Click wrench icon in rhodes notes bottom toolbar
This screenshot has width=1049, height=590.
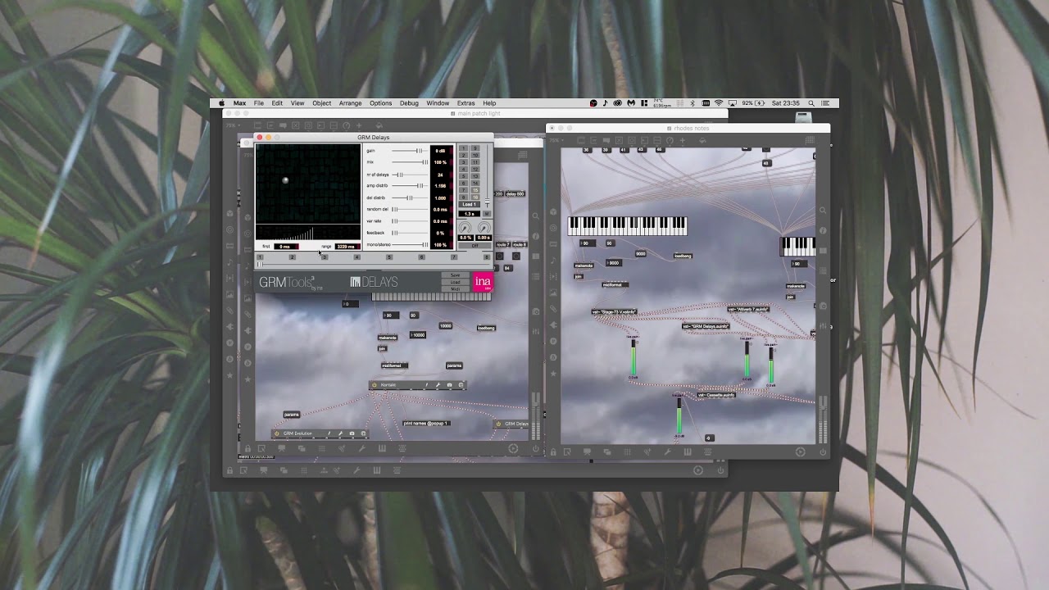668,452
